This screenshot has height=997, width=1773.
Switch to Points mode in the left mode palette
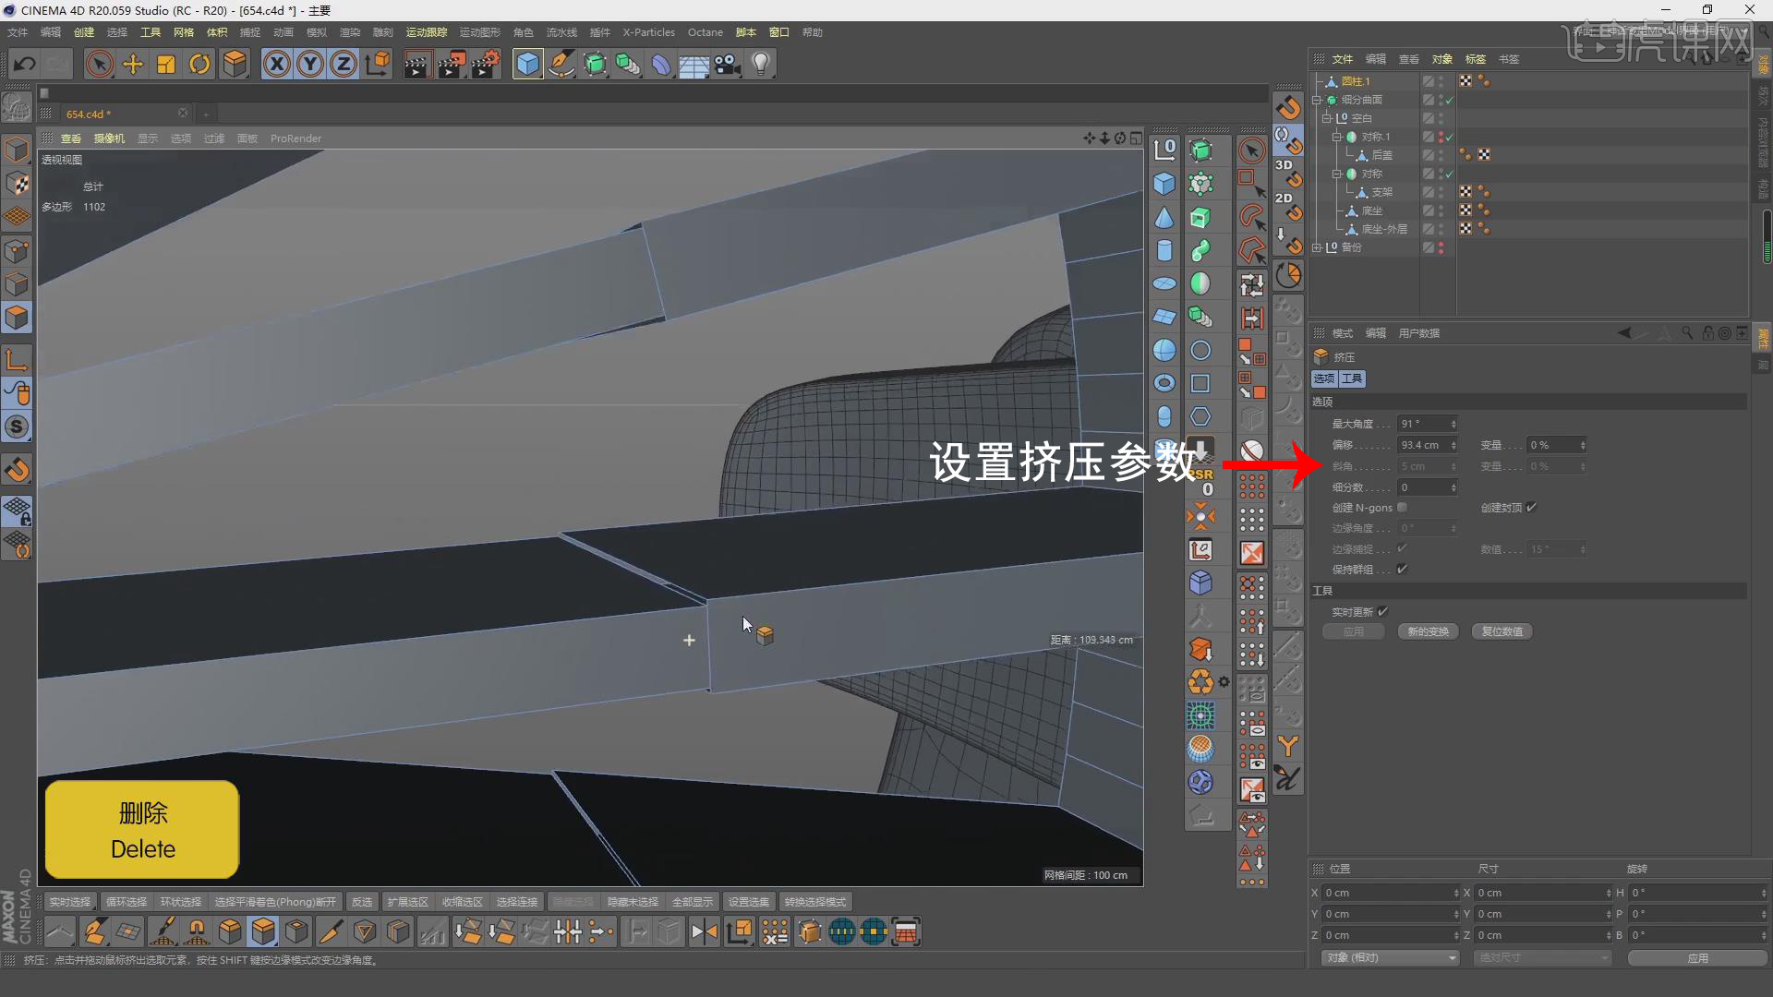[17, 249]
